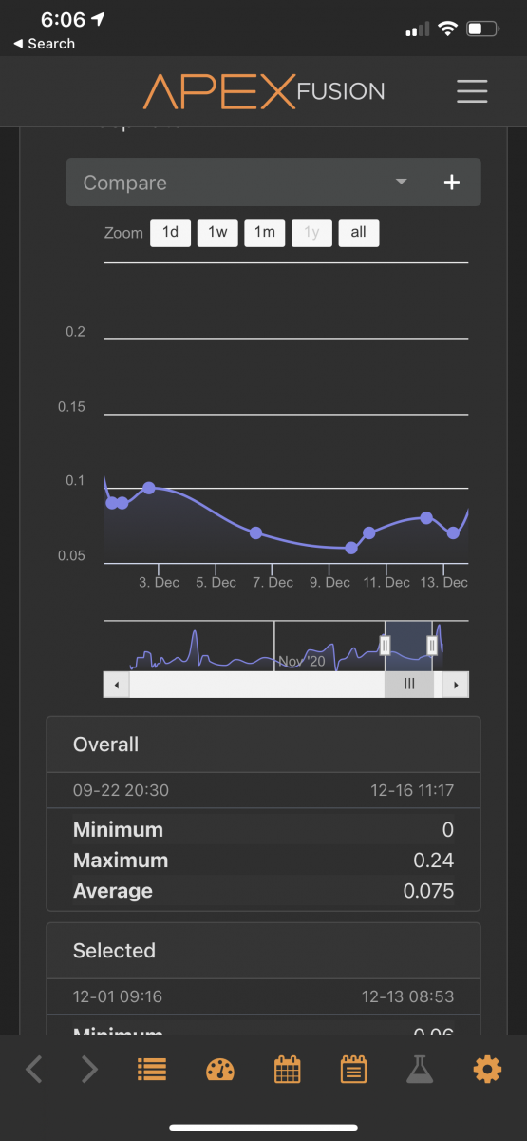Open the list view icon in bottom bar
This screenshot has height=1141, width=527.
pos(152,1070)
